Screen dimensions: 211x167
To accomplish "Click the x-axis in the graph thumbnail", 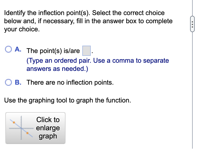I will pyautogui.click(x=29, y=129).
